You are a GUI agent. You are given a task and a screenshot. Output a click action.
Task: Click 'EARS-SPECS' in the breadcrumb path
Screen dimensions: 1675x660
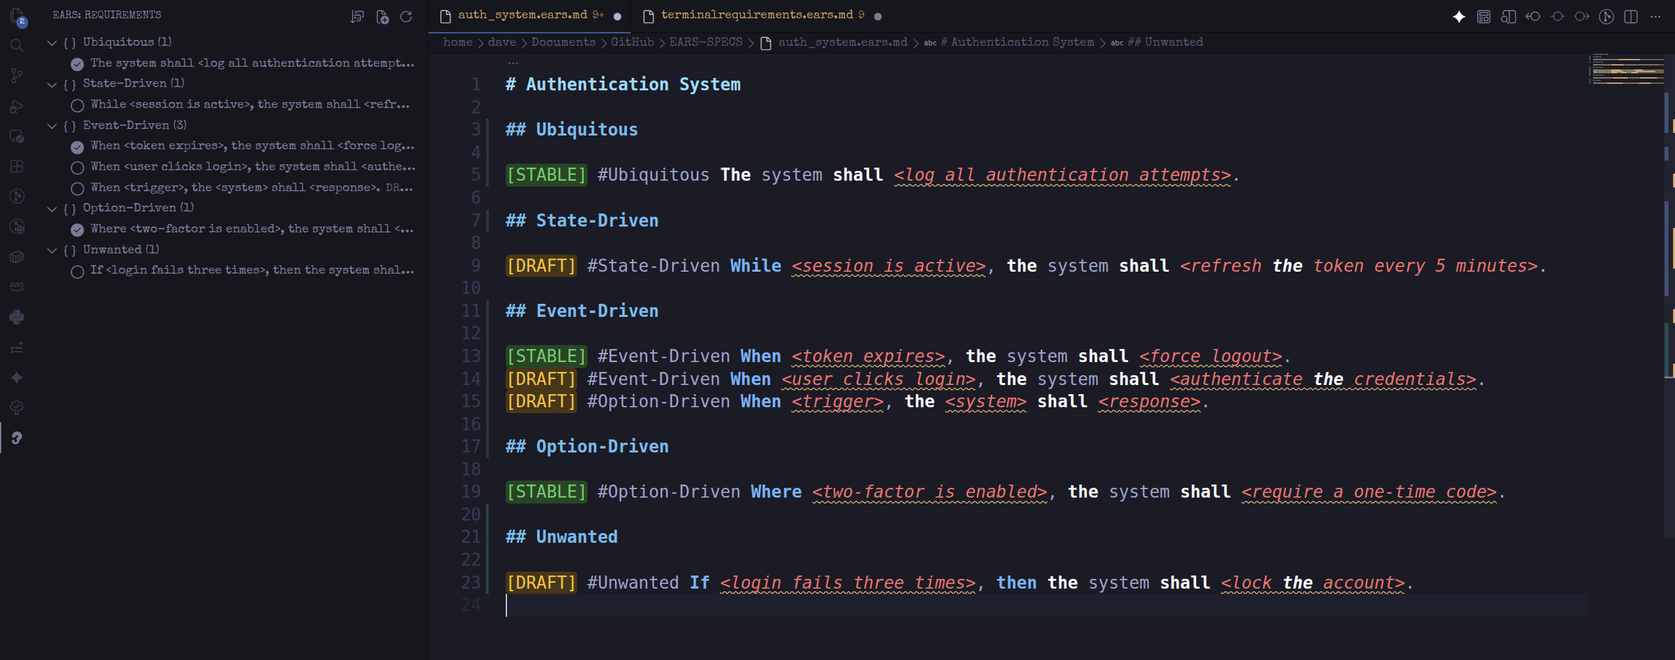point(706,42)
